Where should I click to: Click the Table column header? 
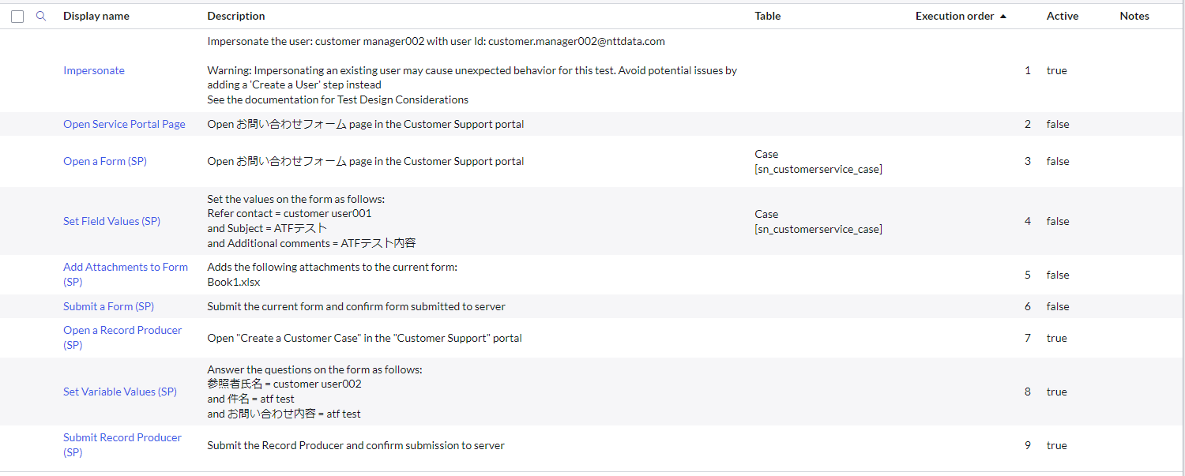point(768,16)
